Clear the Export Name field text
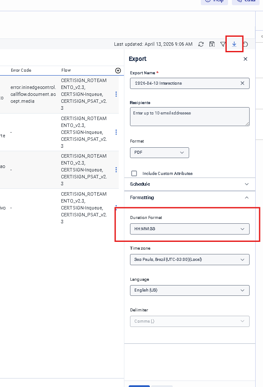This screenshot has height=387, width=263. click(242, 83)
